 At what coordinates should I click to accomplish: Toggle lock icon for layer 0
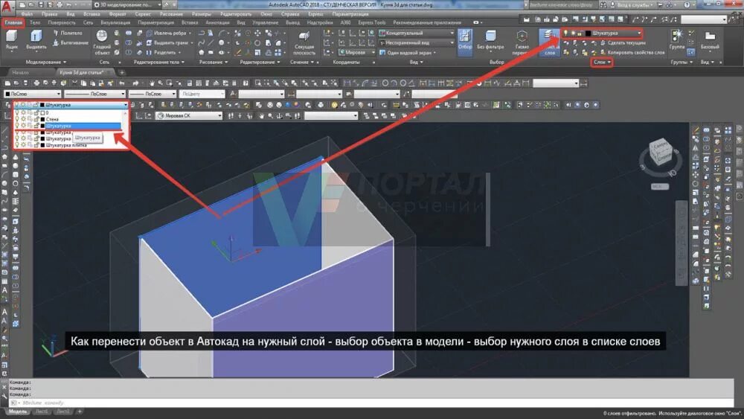click(36, 113)
